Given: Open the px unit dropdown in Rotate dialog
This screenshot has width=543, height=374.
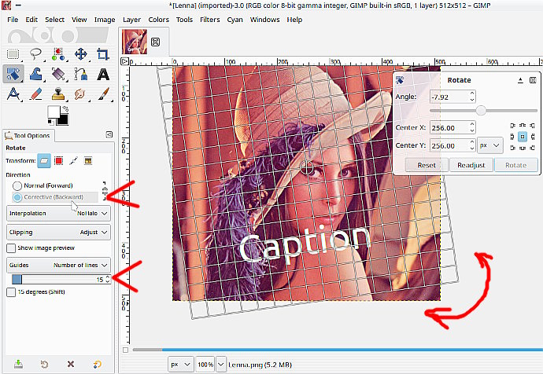Looking at the screenshot, I should click(x=490, y=145).
